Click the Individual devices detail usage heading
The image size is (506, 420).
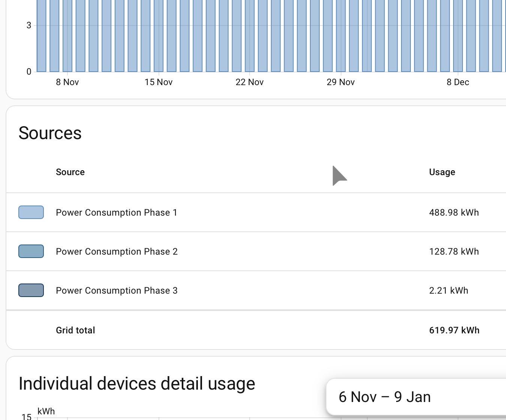click(x=137, y=384)
